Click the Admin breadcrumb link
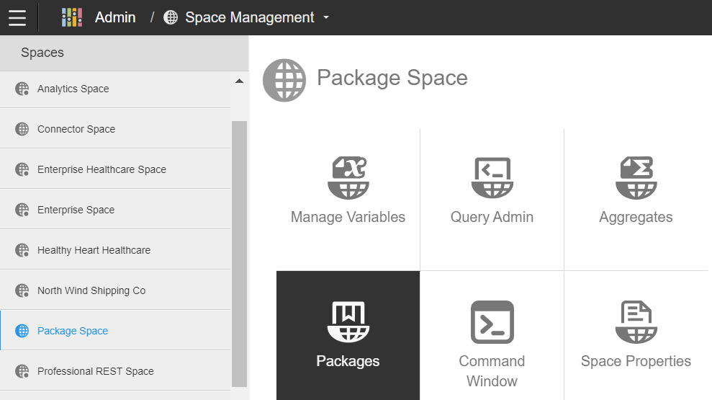The height and width of the screenshot is (400, 712). (115, 18)
